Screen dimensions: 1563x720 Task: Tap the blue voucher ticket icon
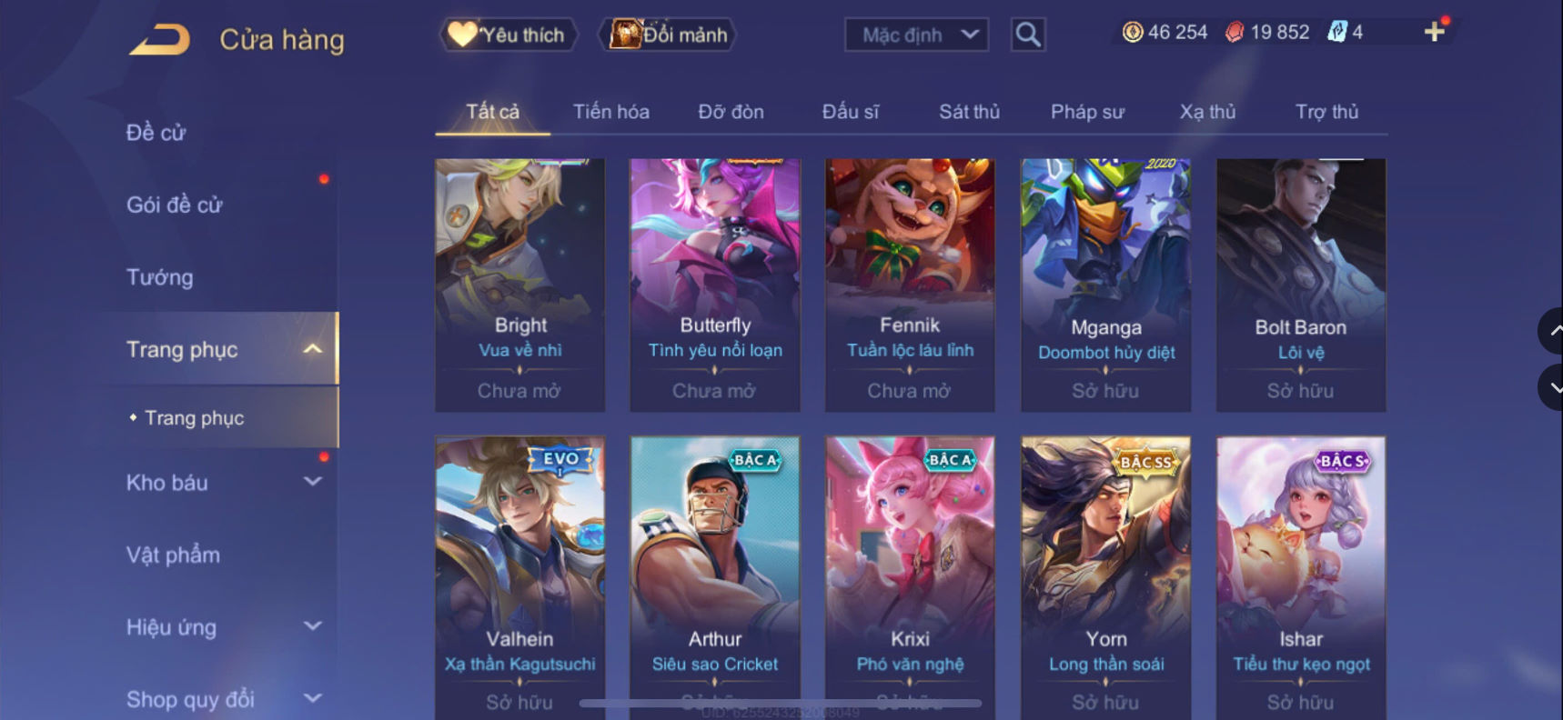tap(1336, 32)
